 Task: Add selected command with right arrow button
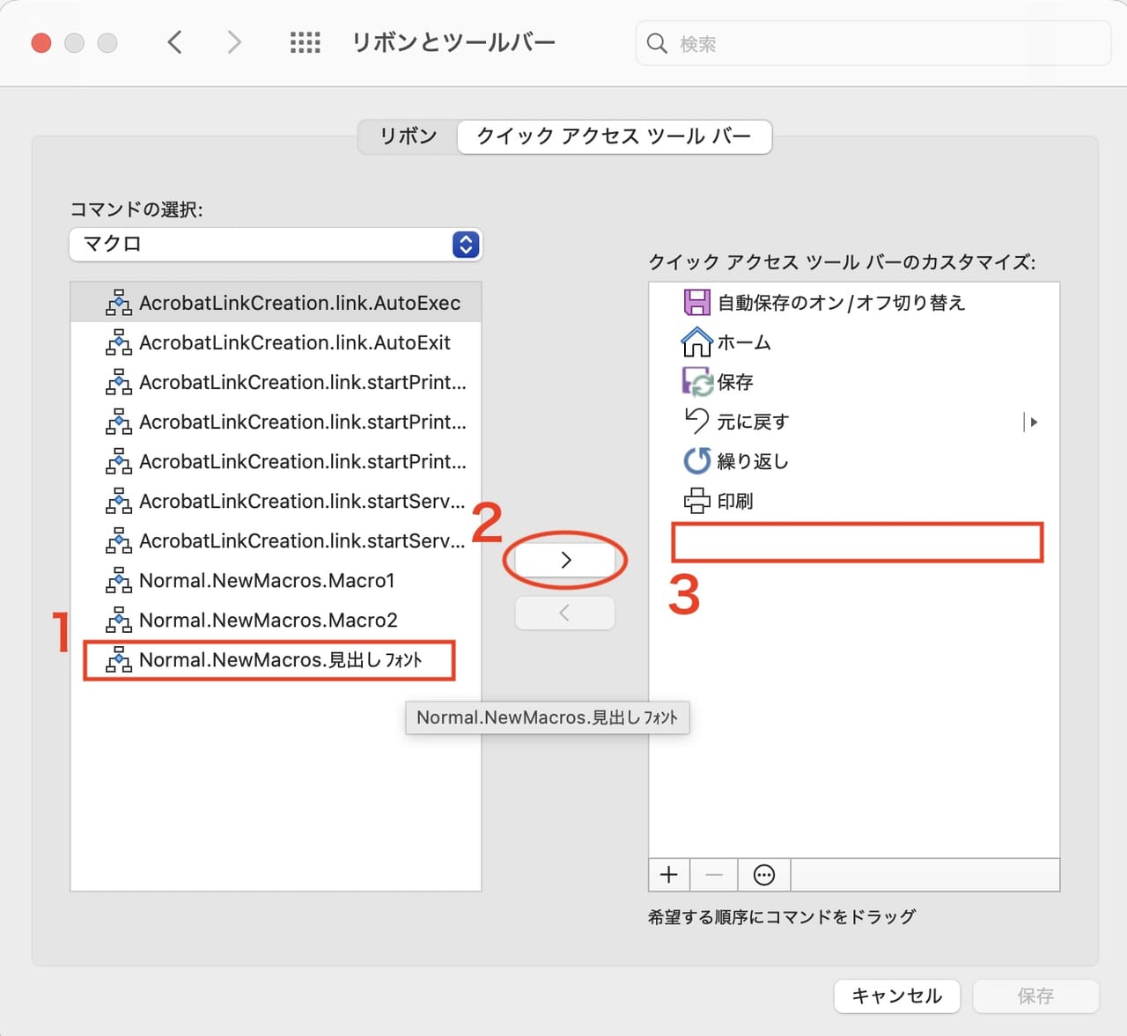(x=565, y=560)
